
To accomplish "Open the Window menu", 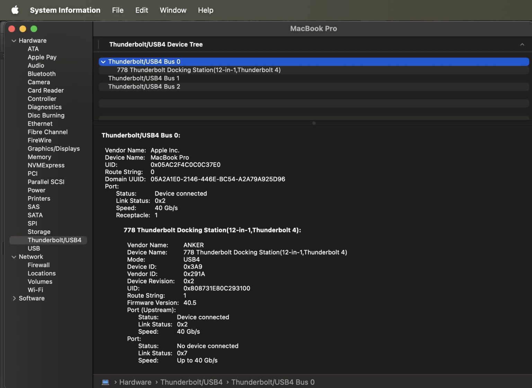I will click(173, 10).
